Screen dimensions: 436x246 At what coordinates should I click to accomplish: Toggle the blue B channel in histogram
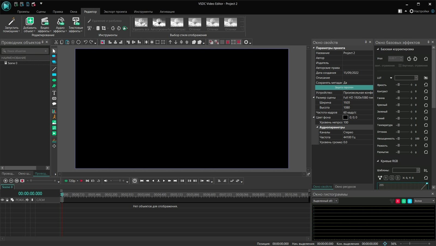point(410,201)
